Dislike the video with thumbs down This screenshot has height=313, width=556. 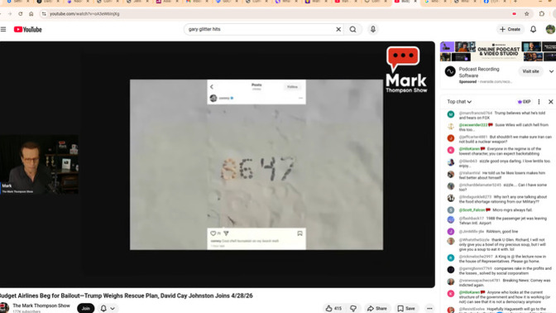click(353, 308)
